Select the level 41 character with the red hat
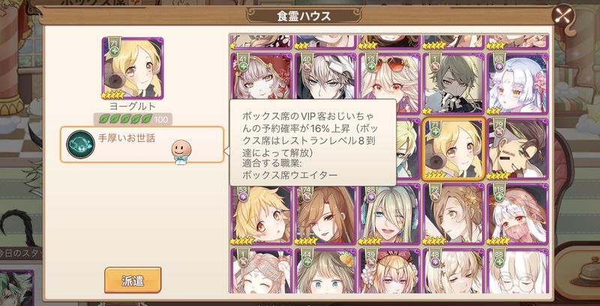600x306 pixels. (261, 83)
